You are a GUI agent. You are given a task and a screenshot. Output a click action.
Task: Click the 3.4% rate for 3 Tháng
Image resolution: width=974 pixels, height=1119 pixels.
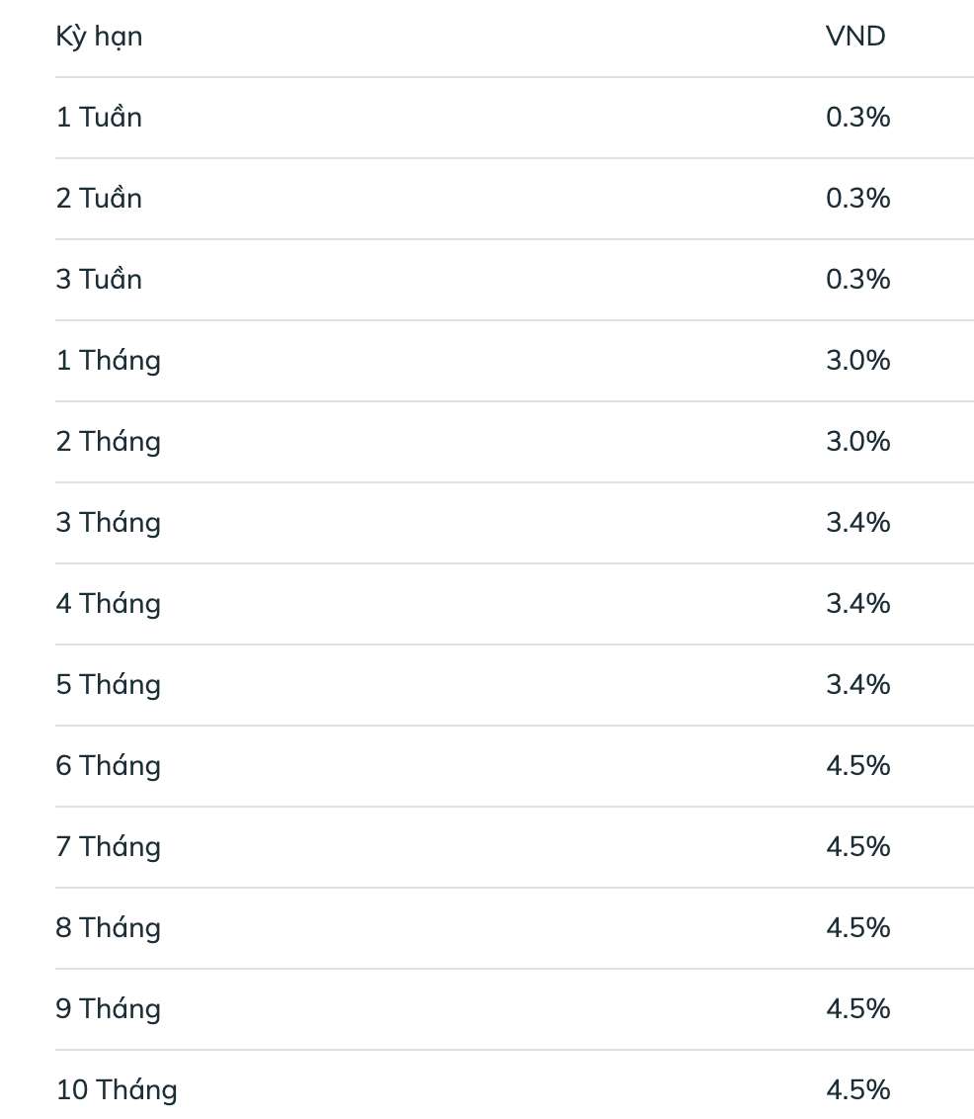857,523
